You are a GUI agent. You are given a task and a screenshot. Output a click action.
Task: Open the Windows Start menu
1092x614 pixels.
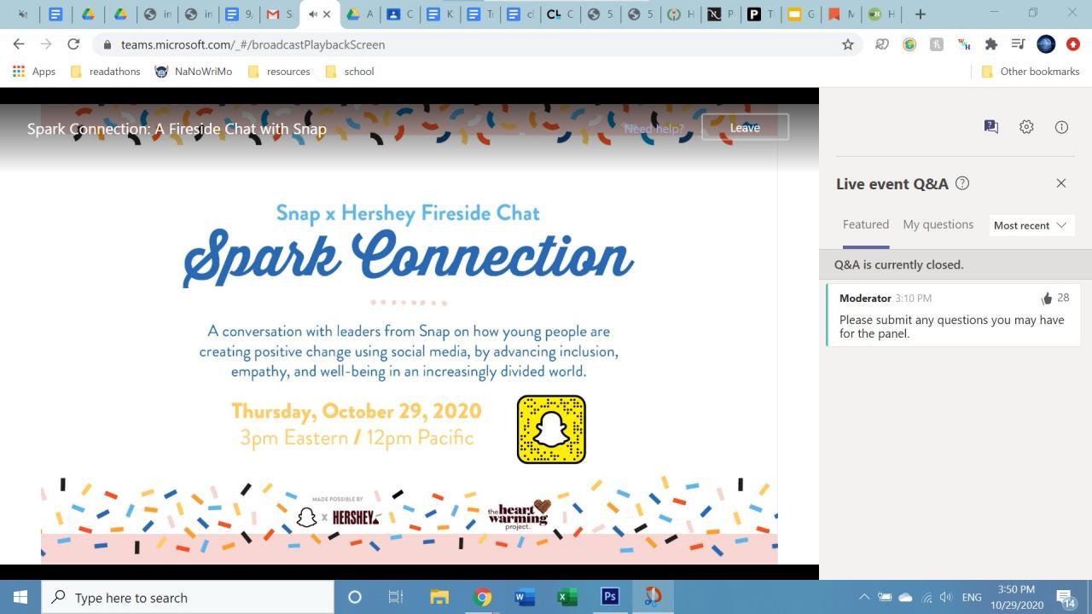tap(20, 597)
